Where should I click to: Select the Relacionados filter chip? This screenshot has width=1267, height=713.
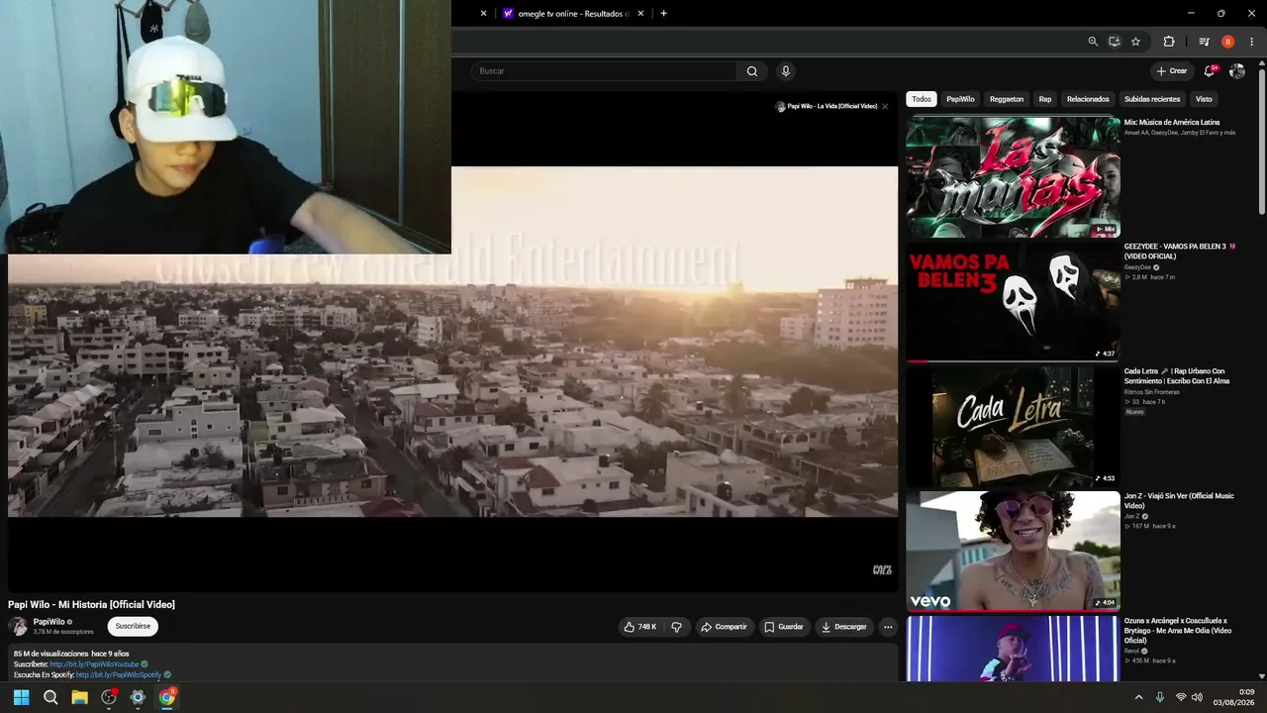point(1088,99)
